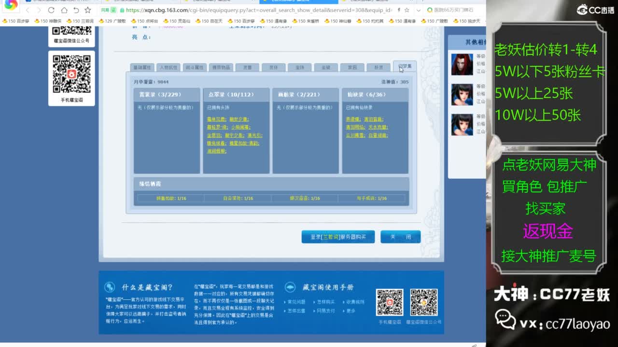Click the chat bubble icon beside vx
Screen dimensions: 618x347
click(505, 319)
